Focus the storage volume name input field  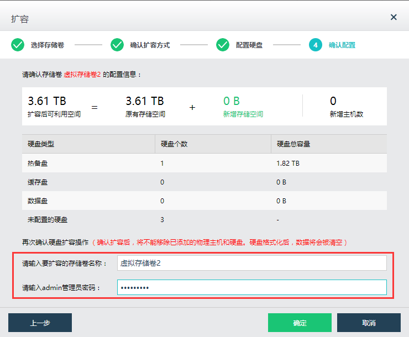pyautogui.click(x=251, y=263)
